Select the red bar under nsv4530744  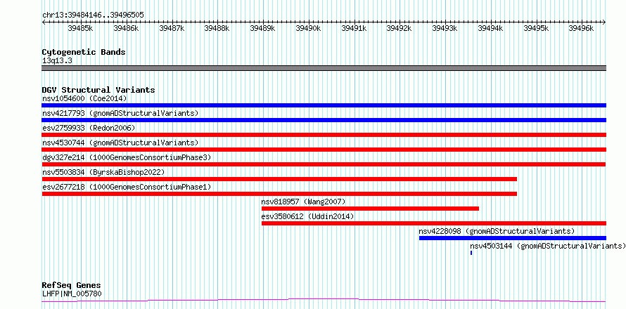pos(324,150)
